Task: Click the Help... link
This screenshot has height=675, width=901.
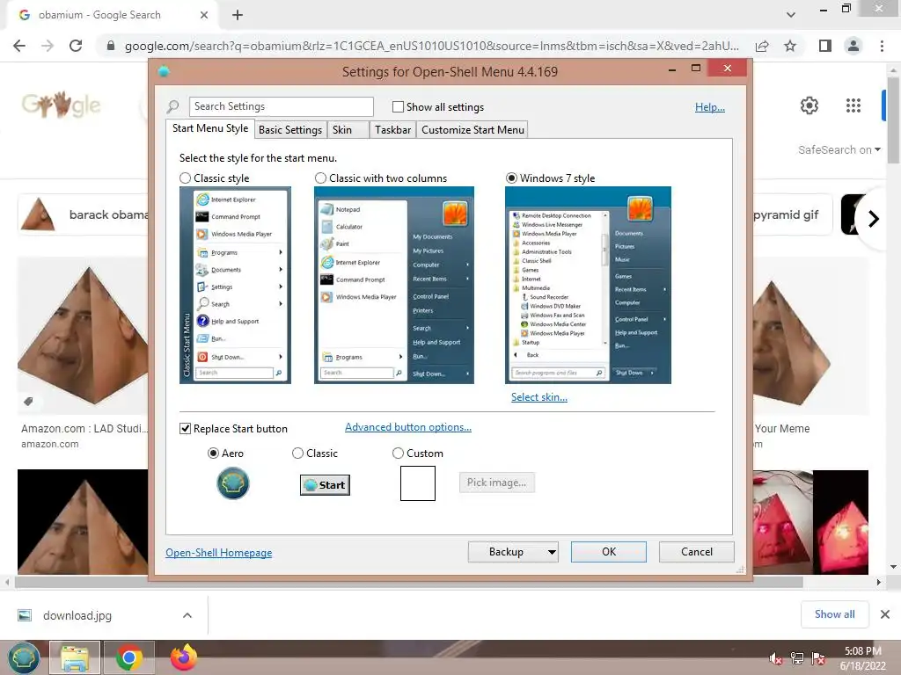Action: [710, 106]
